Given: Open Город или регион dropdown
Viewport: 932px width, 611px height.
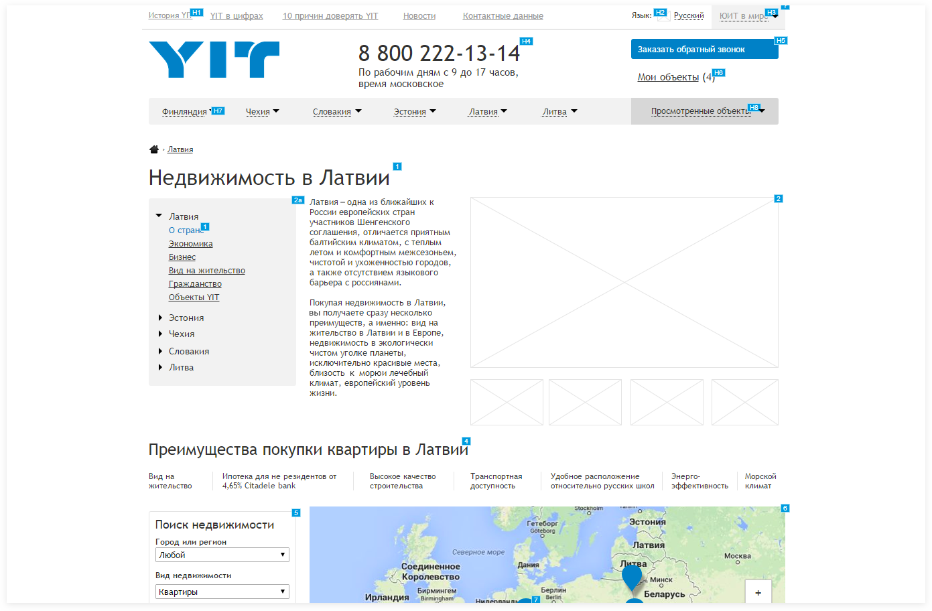Looking at the screenshot, I should [222, 555].
